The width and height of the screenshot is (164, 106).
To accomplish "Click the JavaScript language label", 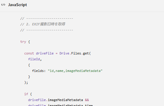I will (x=17, y=5).
